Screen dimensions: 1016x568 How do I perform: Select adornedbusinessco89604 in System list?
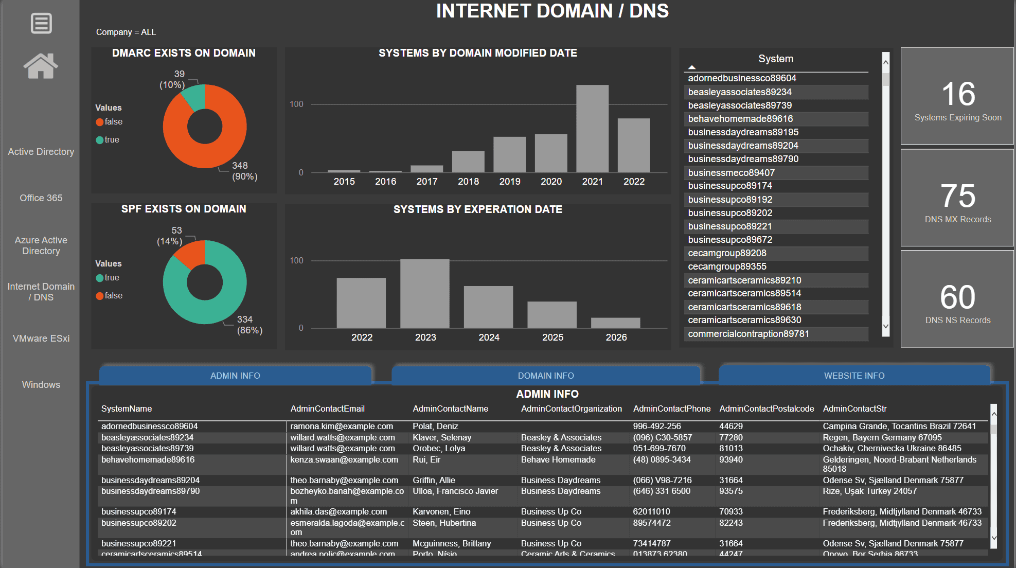(x=776, y=78)
